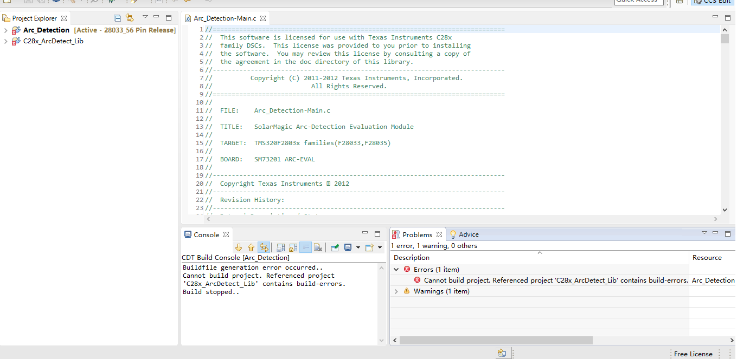This screenshot has width=737, height=359.
Task: Select the 'Cannot build project' error row
Action: [x=556, y=280]
